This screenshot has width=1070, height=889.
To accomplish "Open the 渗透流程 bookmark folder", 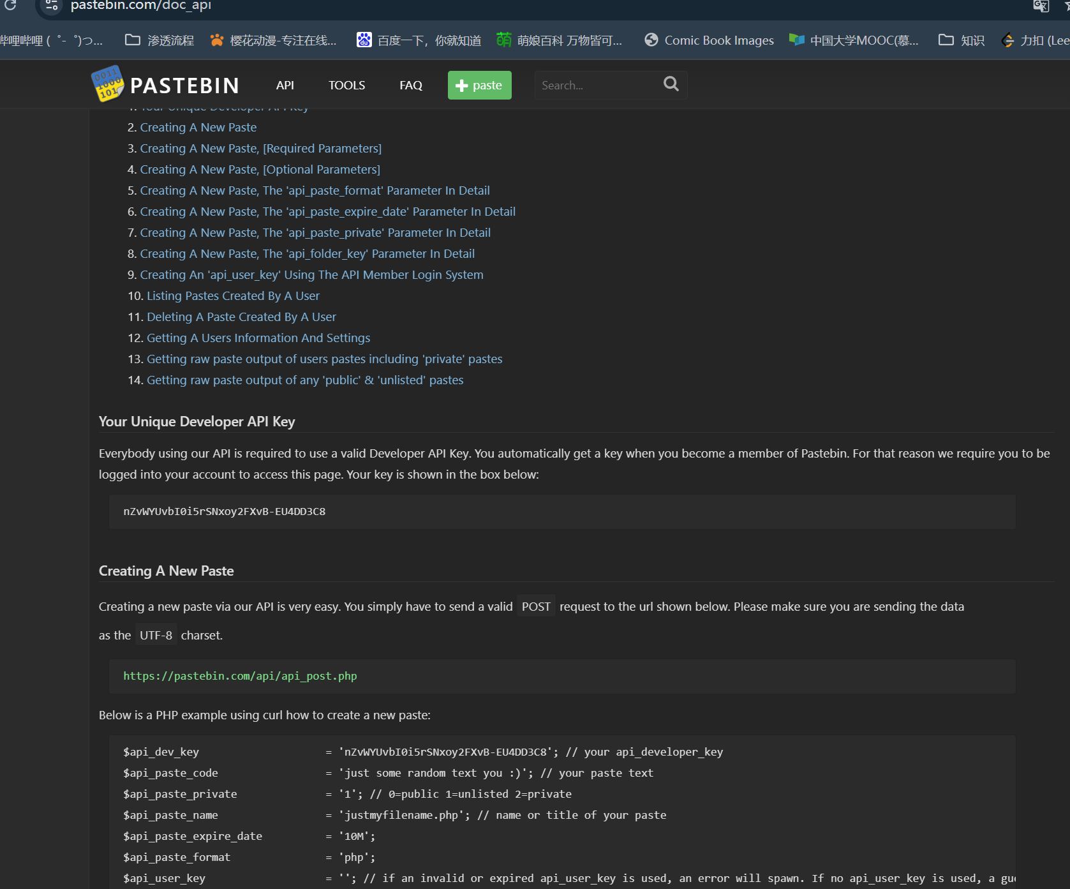I will (x=160, y=40).
